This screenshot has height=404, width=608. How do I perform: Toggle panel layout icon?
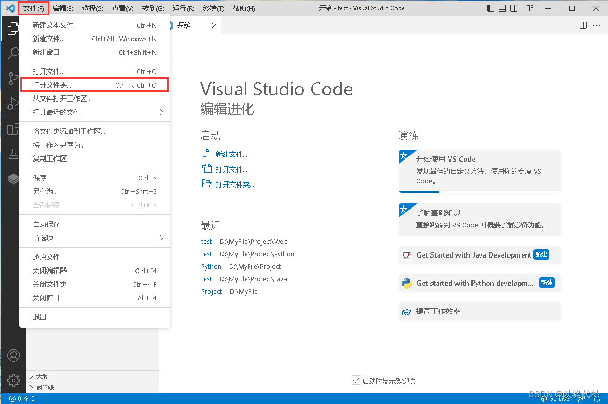pyautogui.click(x=502, y=8)
